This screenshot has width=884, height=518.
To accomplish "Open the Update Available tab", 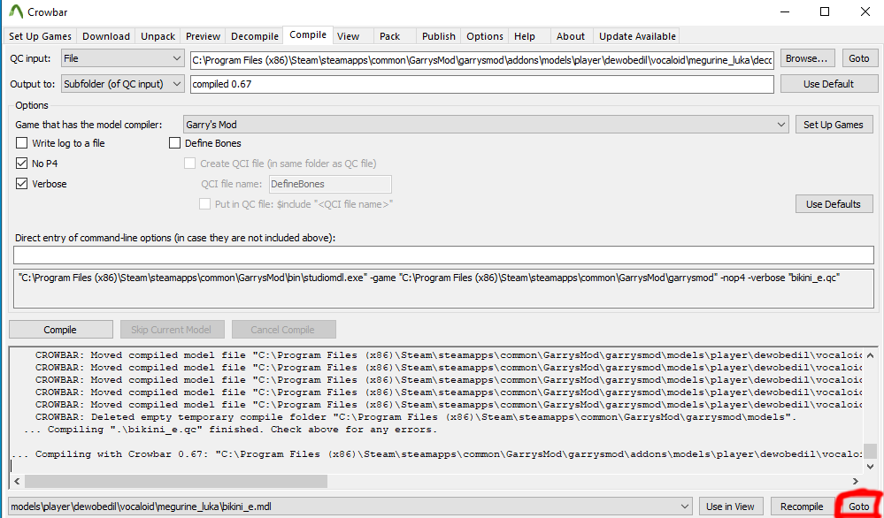I will coord(637,36).
